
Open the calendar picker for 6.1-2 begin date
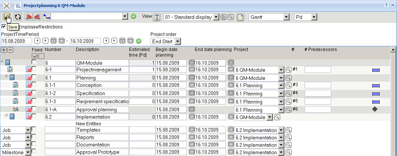(192, 93)
